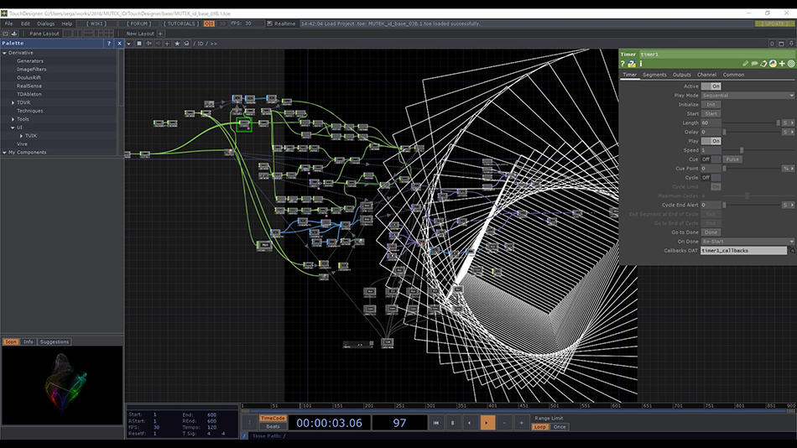
Task: Open the On Done Re-Start dropdown
Action: click(747, 241)
